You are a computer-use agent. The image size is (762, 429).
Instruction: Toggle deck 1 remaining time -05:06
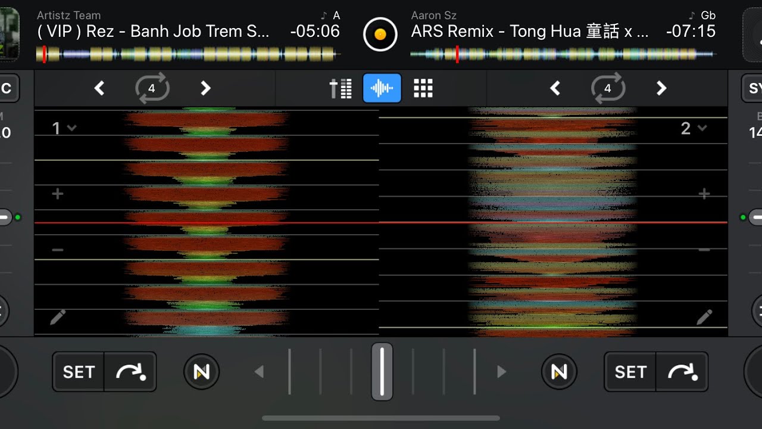pos(315,32)
